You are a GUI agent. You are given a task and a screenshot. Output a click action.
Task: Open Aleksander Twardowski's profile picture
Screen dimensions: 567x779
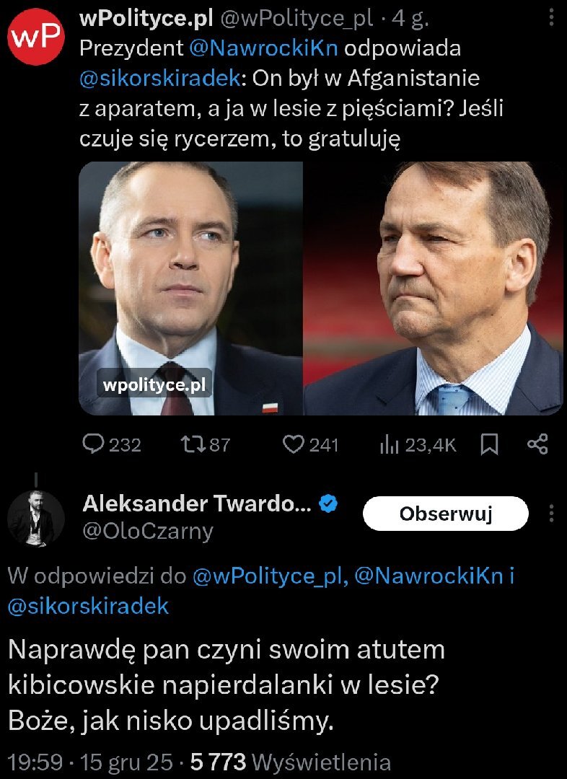32,517
